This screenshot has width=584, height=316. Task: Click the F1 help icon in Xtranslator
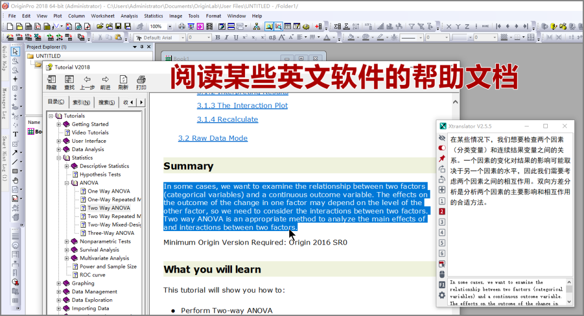coord(442,285)
